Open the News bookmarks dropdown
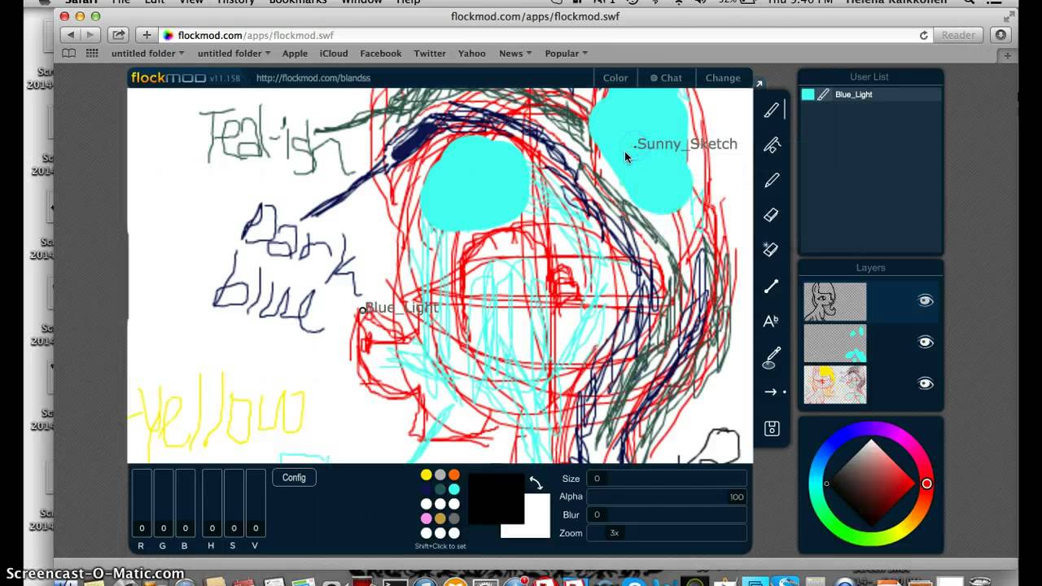Viewport: 1042px width, 586px height. [515, 54]
